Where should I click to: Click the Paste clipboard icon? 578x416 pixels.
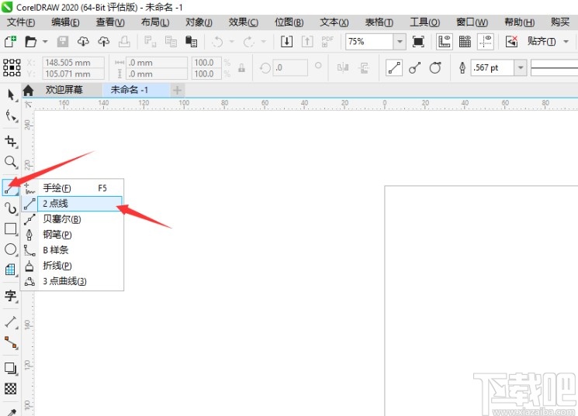191,41
